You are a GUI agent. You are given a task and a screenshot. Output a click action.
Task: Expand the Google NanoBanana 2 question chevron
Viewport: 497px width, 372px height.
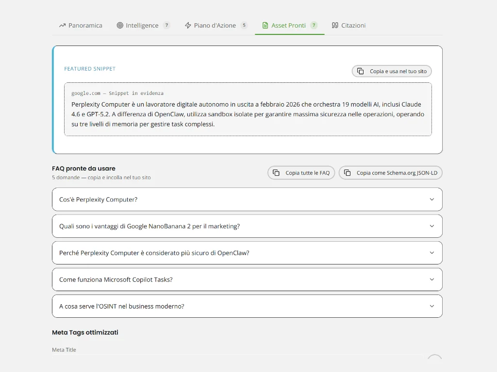pyautogui.click(x=431, y=226)
